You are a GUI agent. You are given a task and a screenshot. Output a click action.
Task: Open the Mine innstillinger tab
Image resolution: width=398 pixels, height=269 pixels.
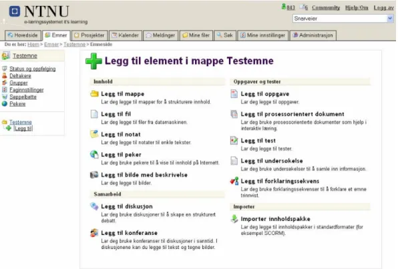pyautogui.click(x=263, y=35)
